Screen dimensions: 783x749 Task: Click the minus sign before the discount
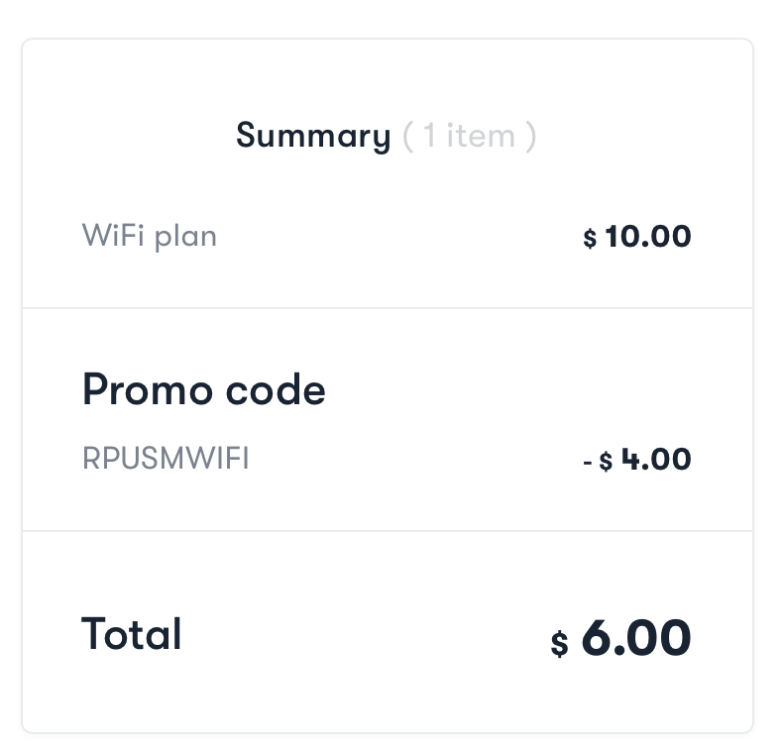[587, 463]
